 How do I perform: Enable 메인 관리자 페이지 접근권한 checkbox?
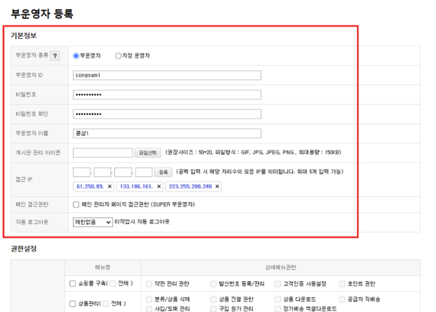[76, 204]
